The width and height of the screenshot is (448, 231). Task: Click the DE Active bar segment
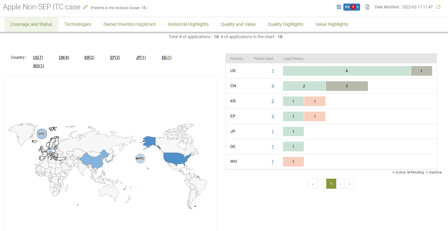coord(293,147)
